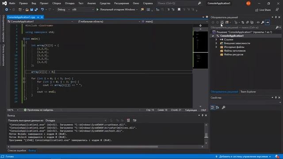Image resolution: width=283 pixels, height=159 pixels.
Task: Click the Collapse All icon in Solution Explorer
Action: coord(247,23)
